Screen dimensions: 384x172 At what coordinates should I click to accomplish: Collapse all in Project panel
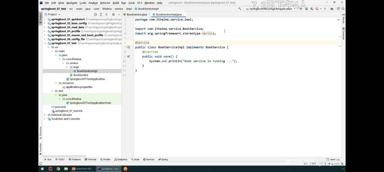(x=106, y=14)
